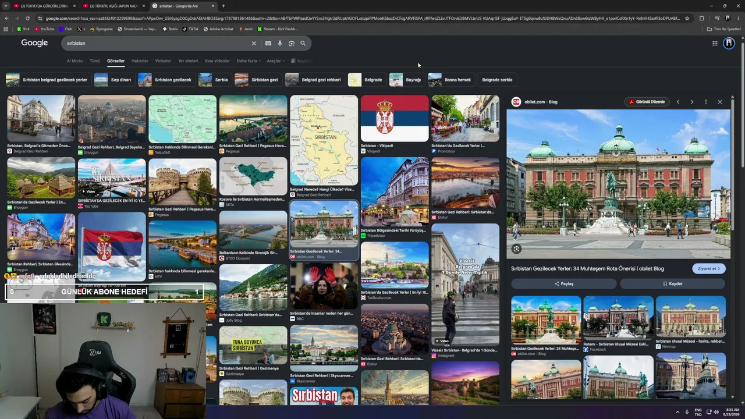Viewport: 745px width, 419px height.
Task: Select the Sırp dinarı suggestion chip
Action: (113, 80)
